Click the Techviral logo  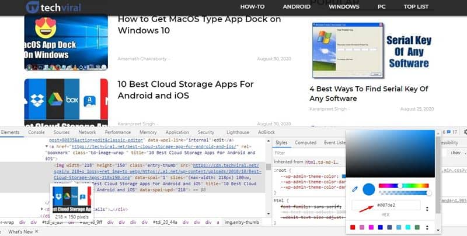(x=53, y=7)
